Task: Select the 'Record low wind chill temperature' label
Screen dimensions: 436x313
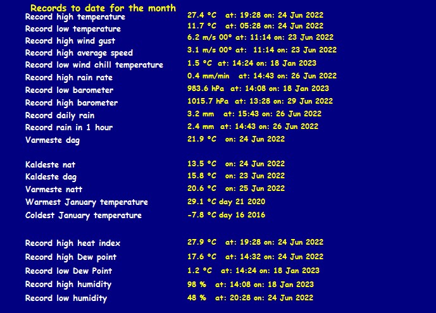Action: pos(94,64)
